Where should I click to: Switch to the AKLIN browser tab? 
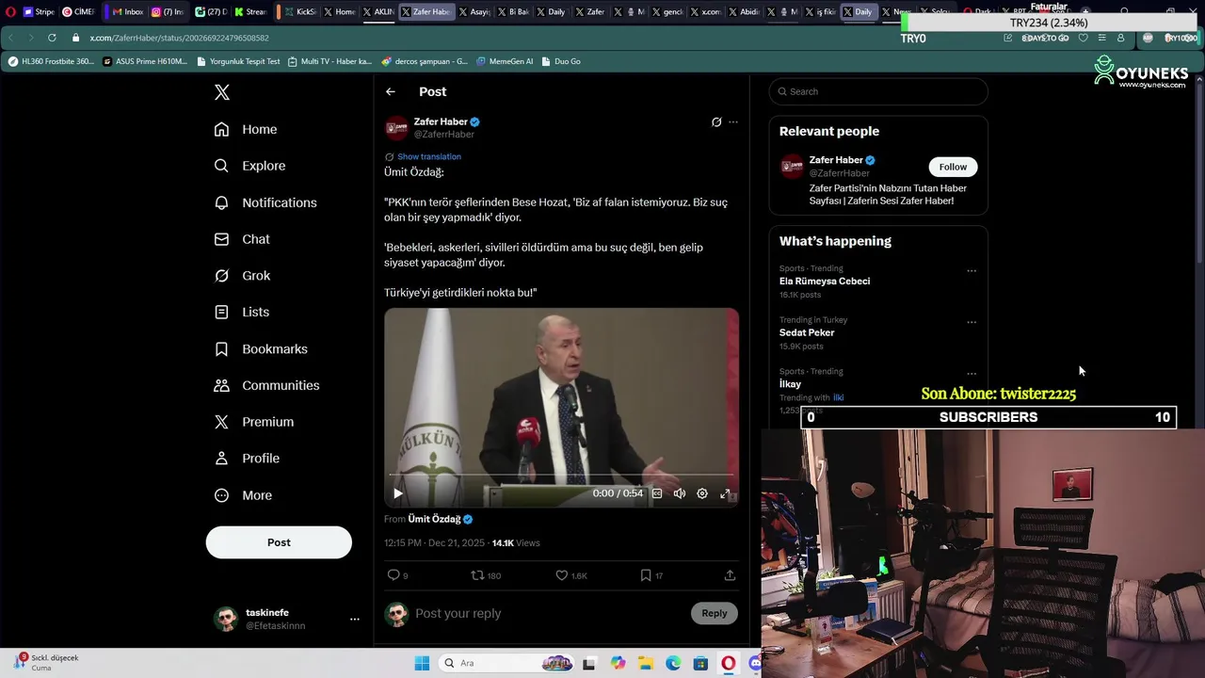379,12
